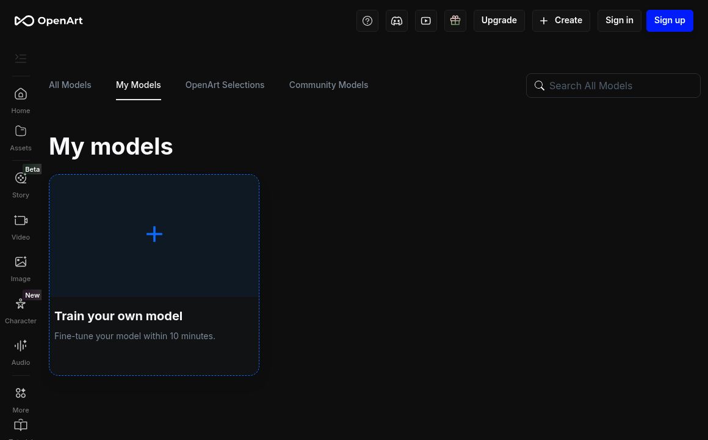Click the Upgrade button
The width and height of the screenshot is (708, 440).
499,21
